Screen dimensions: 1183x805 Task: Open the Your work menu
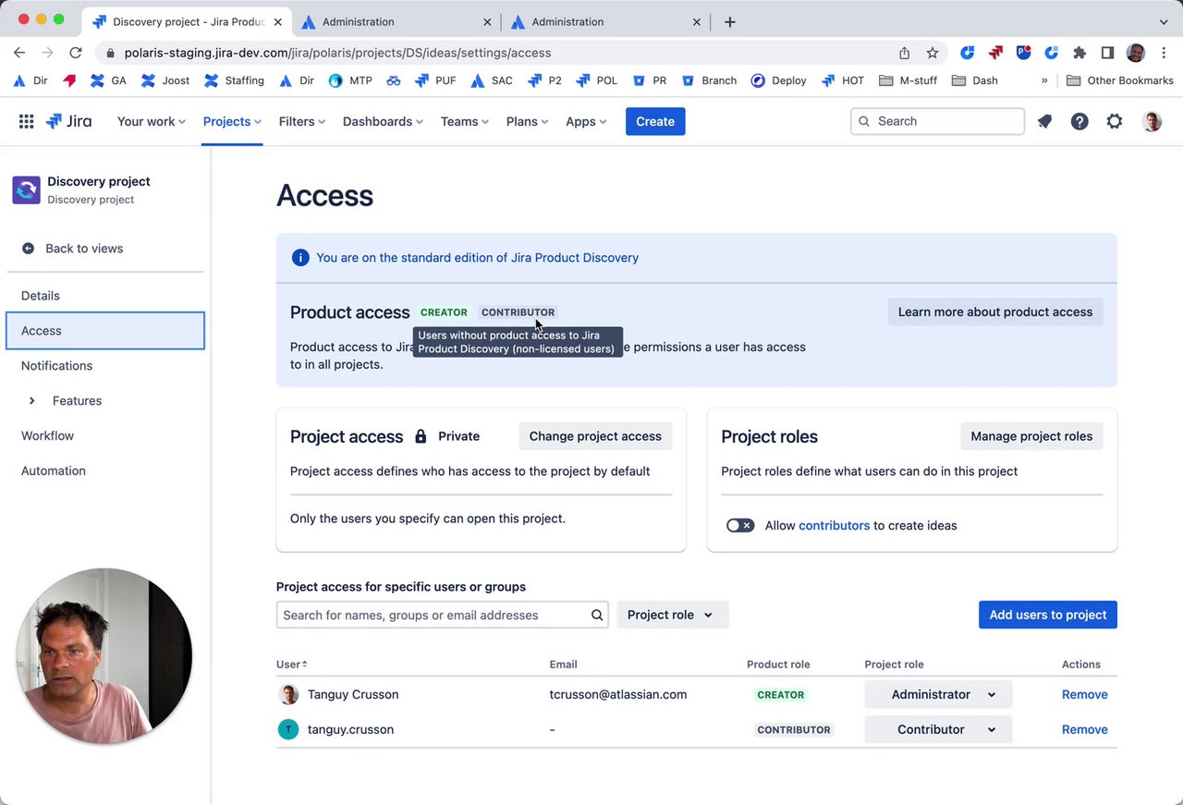click(x=152, y=121)
